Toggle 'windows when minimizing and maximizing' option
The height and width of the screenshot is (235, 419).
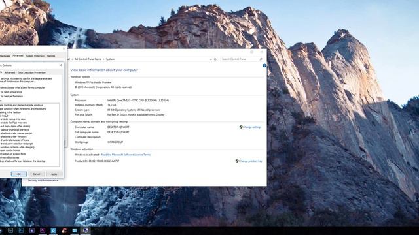(24, 109)
